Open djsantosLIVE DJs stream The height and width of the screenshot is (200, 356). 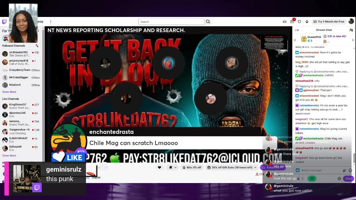(21, 114)
